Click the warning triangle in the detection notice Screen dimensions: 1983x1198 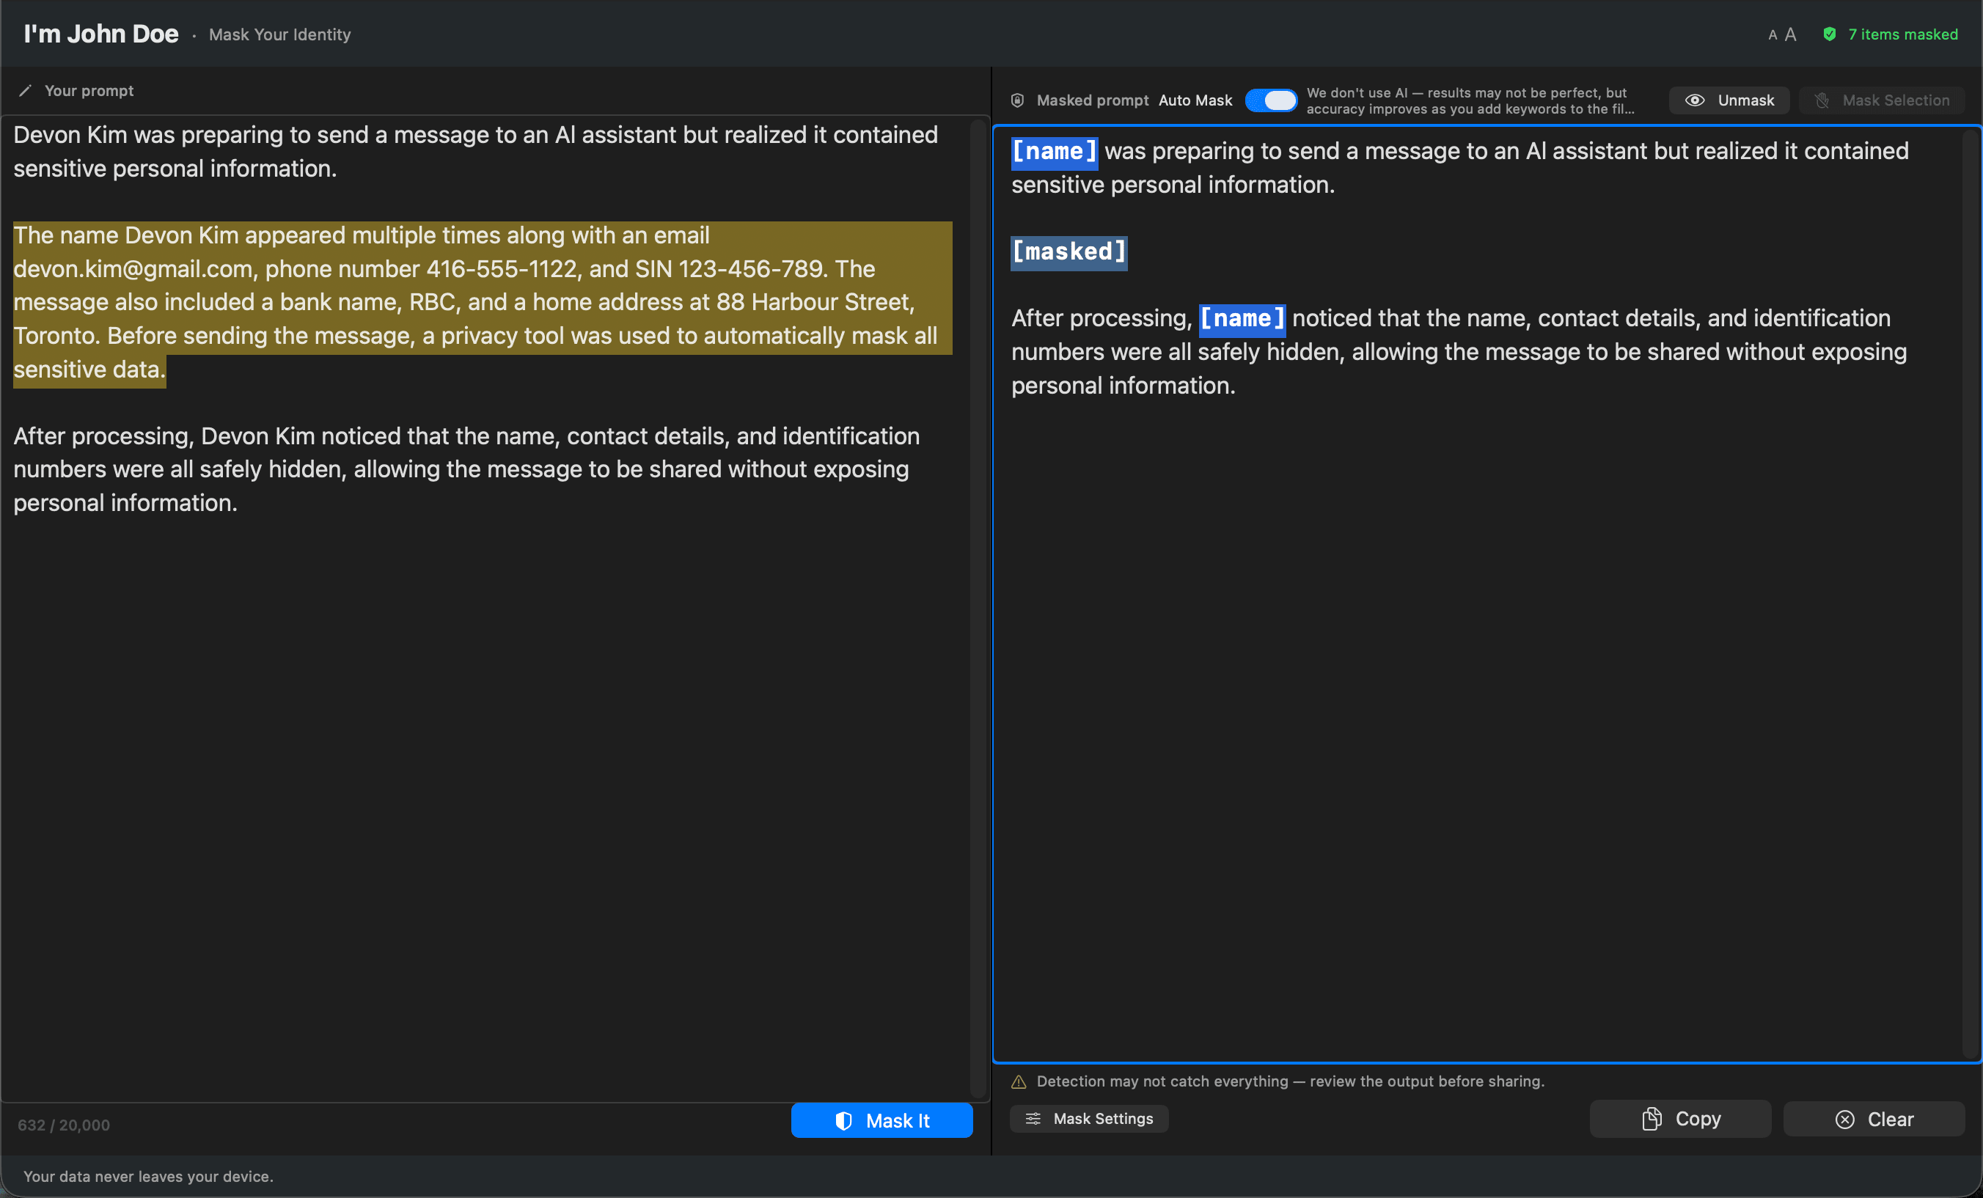pos(1019,1082)
